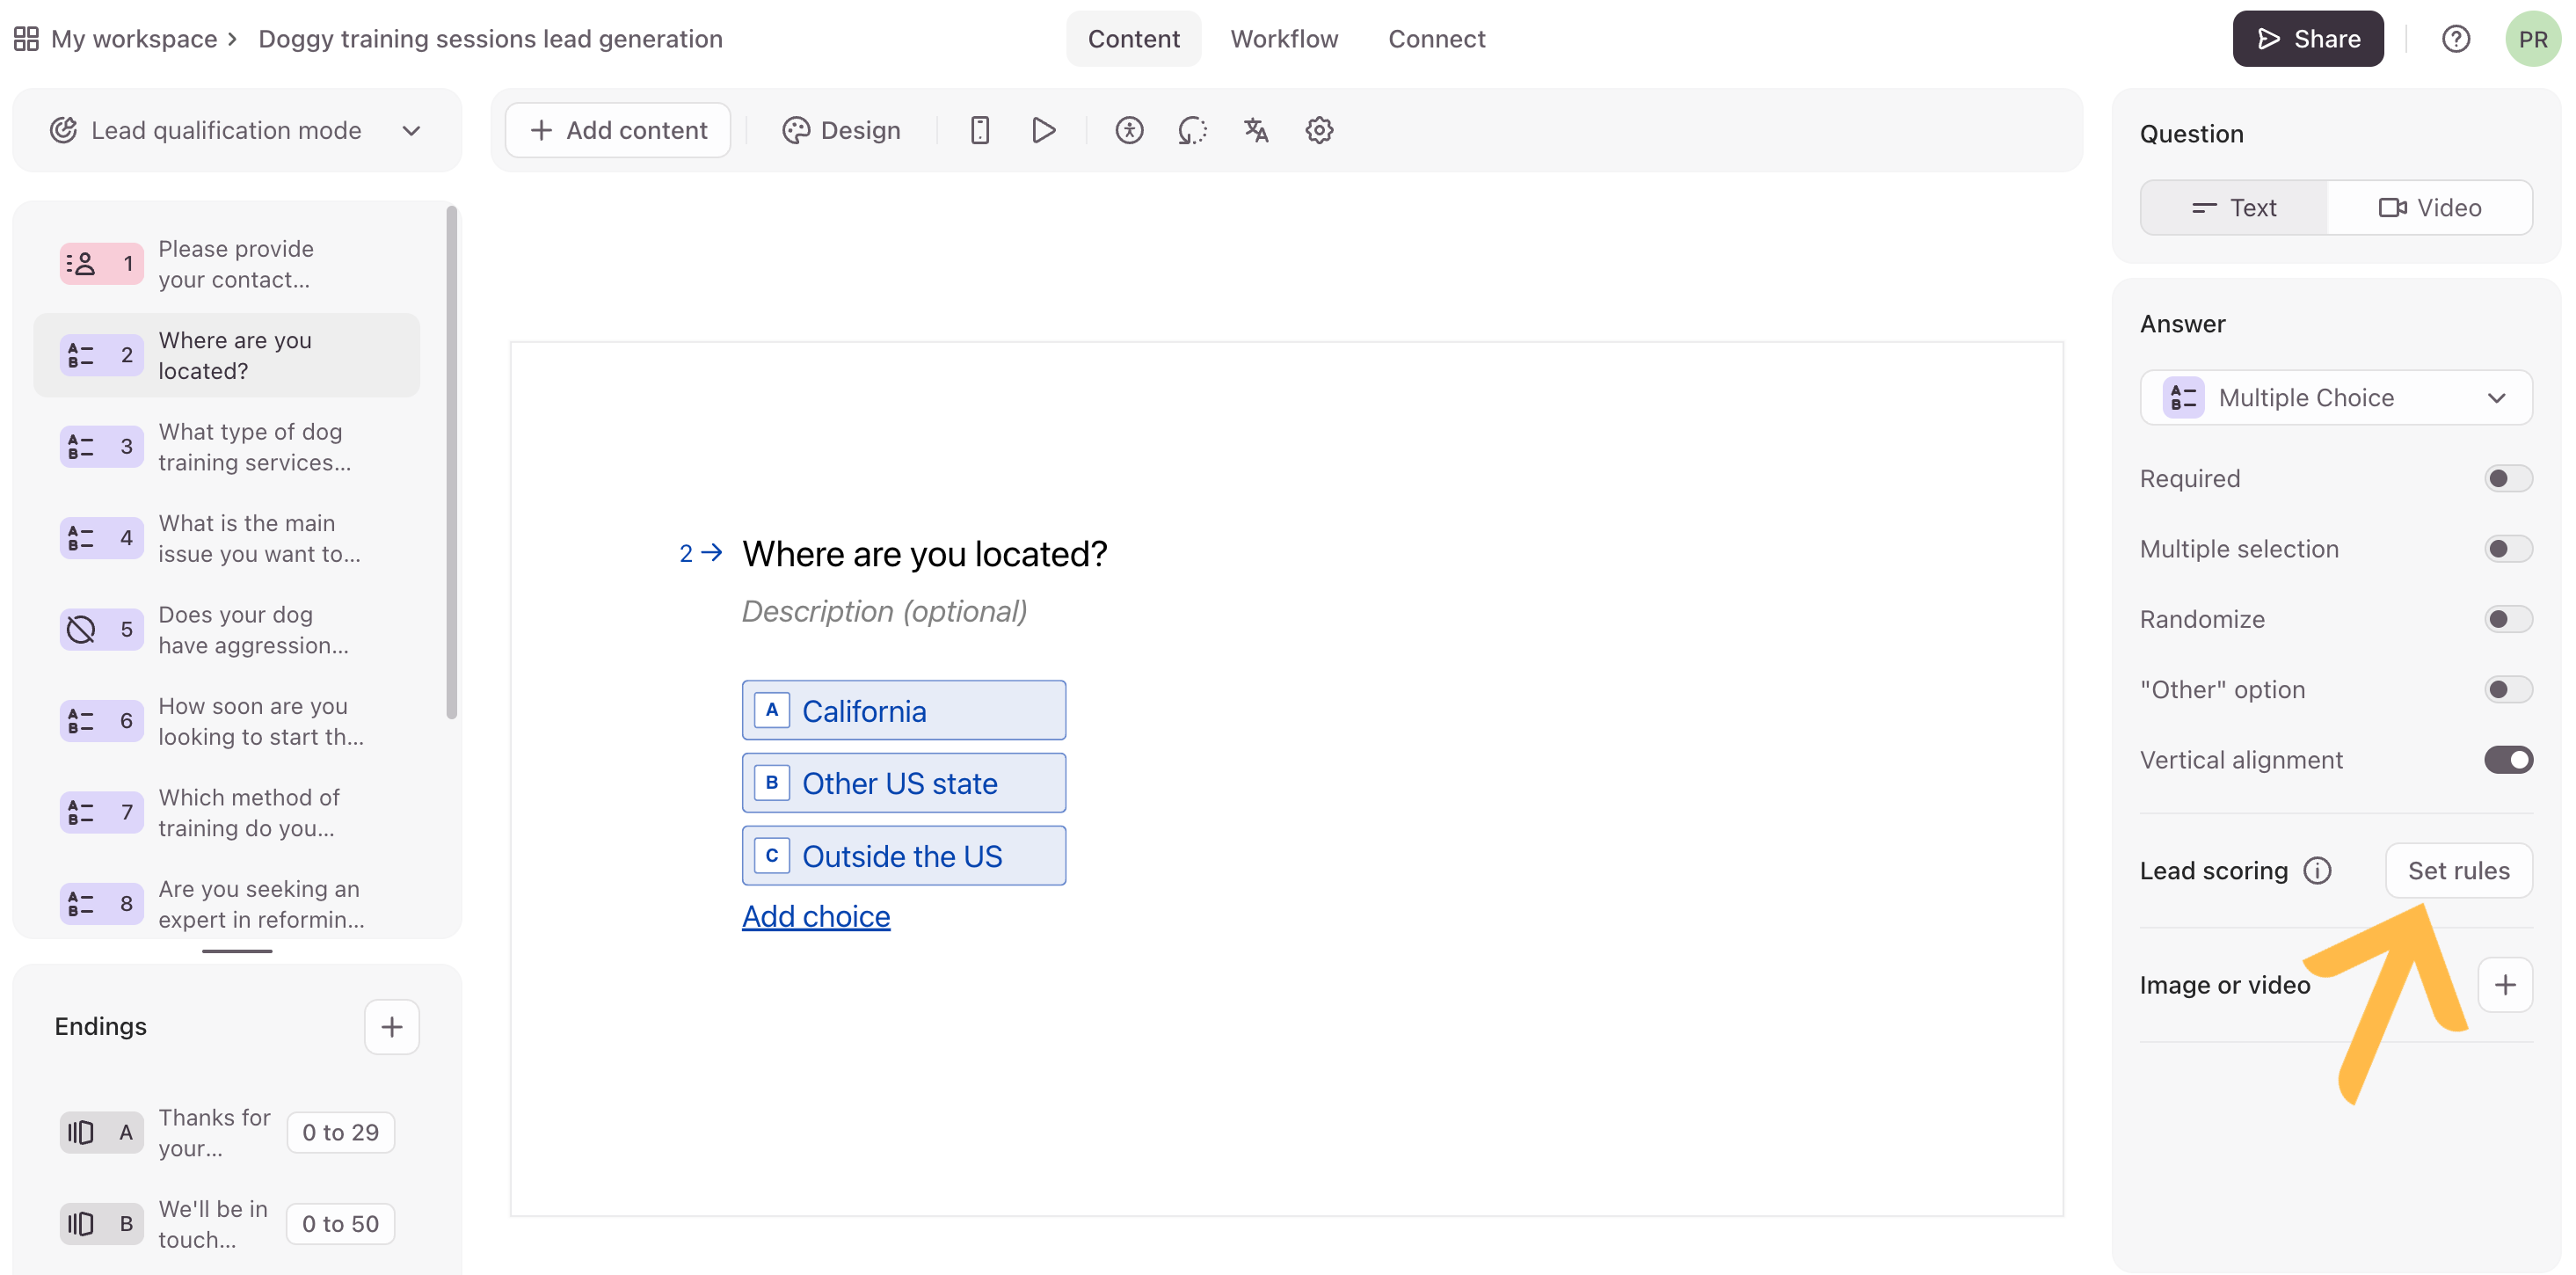
Task: Turn on the Randomize toggle
Action: pos(2508,619)
